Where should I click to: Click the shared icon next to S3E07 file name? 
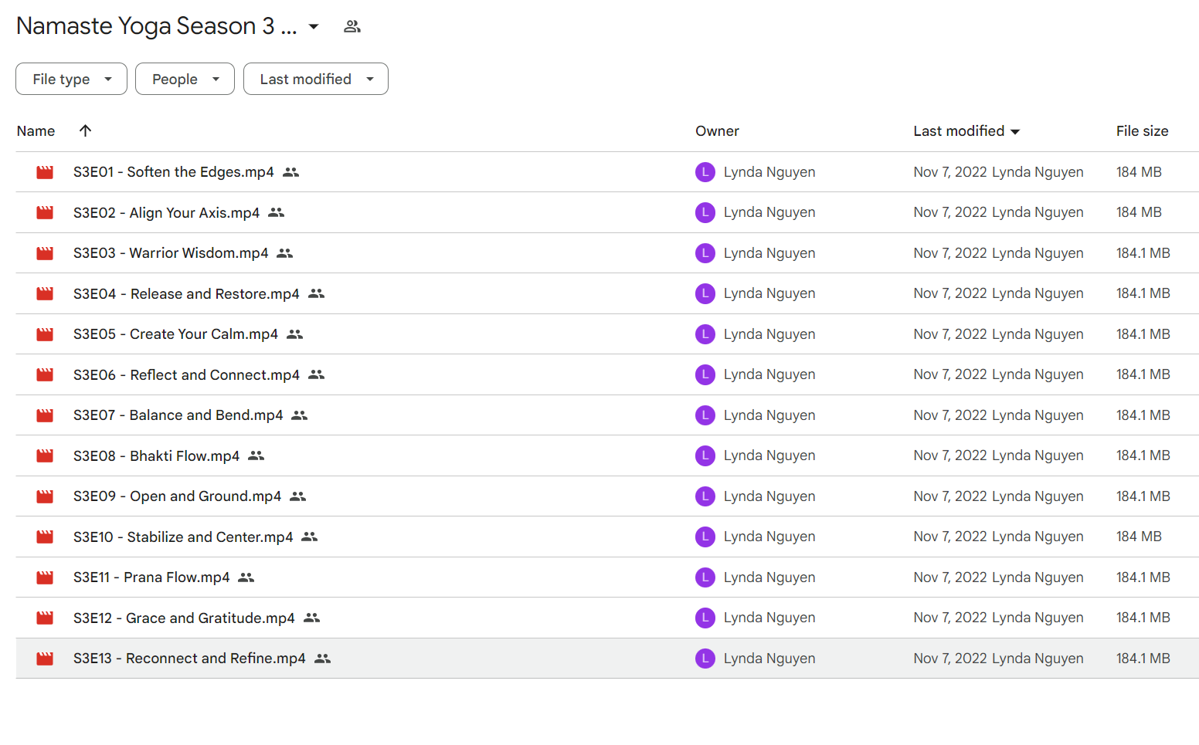(300, 415)
